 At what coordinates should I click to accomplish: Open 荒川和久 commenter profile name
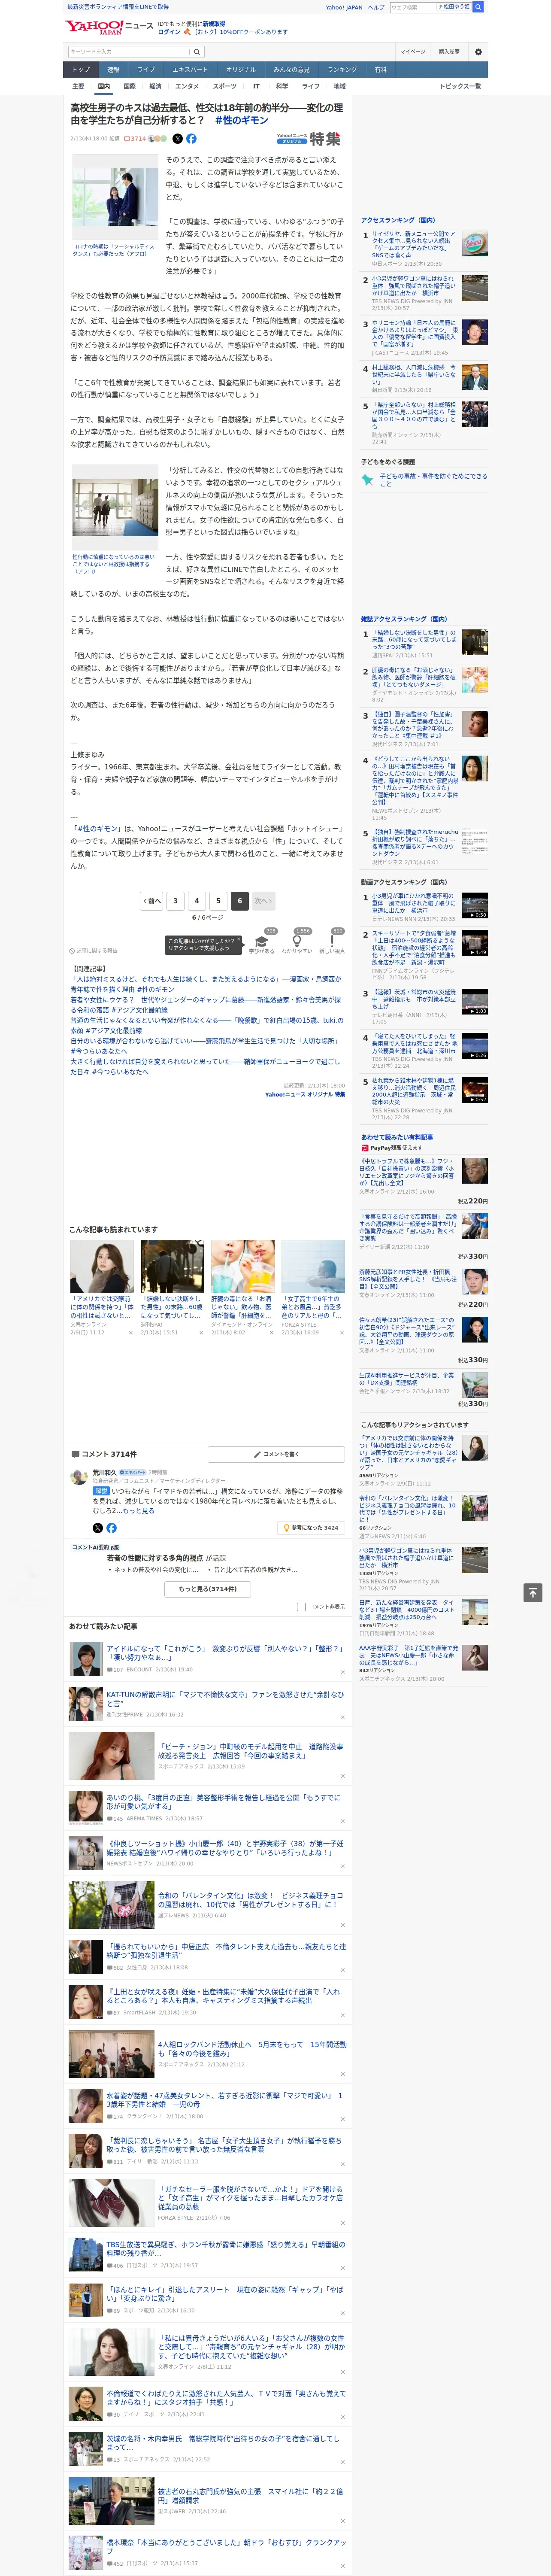click(105, 1472)
